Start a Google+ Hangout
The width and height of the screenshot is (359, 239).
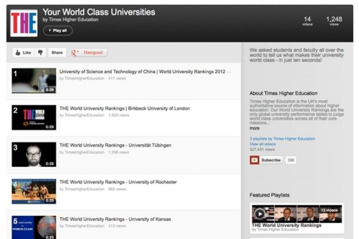[x=89, y=53]
